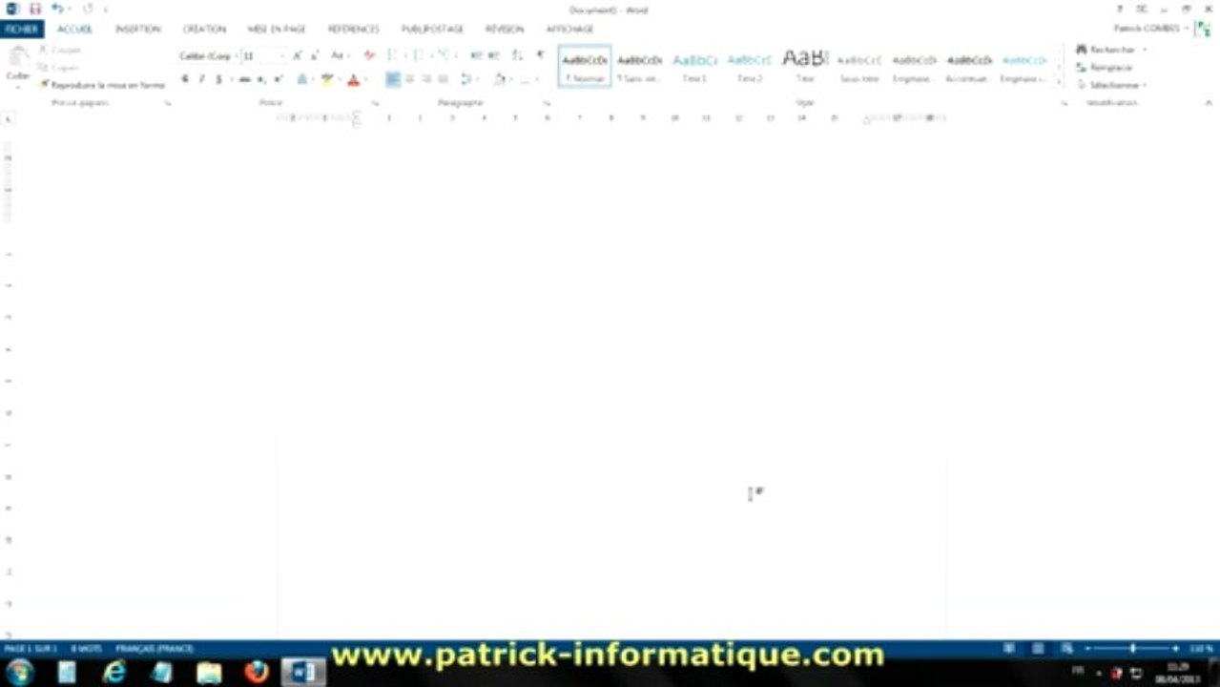Click the grow font icon
The width and height of the screenshot is (1220, 687).
click(x=298, y=56)
